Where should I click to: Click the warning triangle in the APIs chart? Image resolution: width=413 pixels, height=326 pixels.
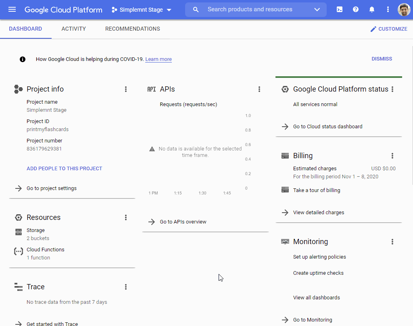152,149
